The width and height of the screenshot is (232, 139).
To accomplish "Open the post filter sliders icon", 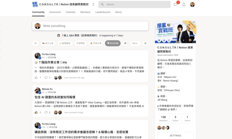I will [145, 43].
